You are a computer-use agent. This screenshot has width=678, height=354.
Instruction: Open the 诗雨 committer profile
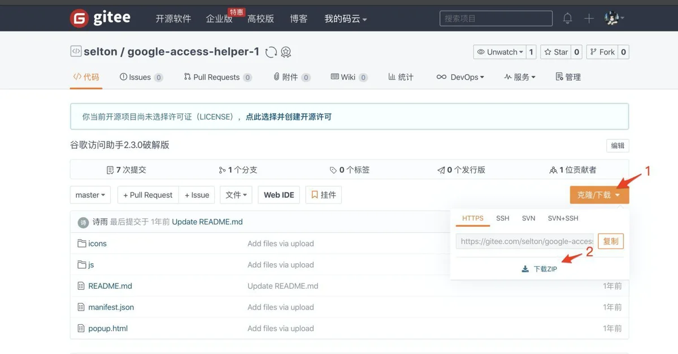100,222
